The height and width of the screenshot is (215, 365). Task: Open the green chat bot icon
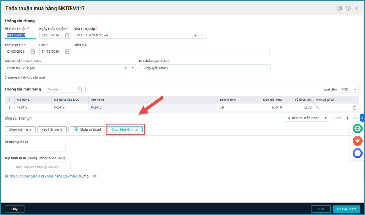(x=357, y=129)
